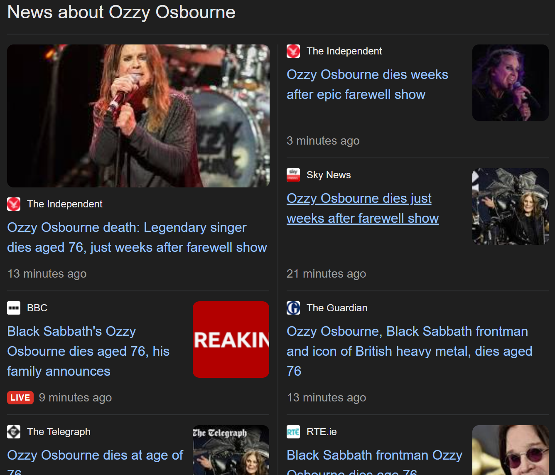
Task: Click 'The Guardian' source name
Action: coord(337,308)
